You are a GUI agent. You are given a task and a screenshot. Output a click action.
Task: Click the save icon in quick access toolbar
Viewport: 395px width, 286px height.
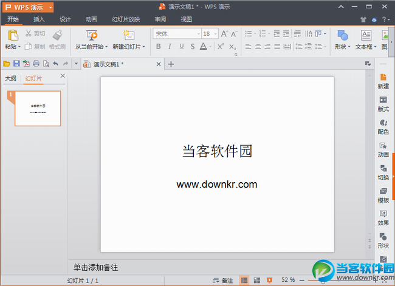coord(16,63)
